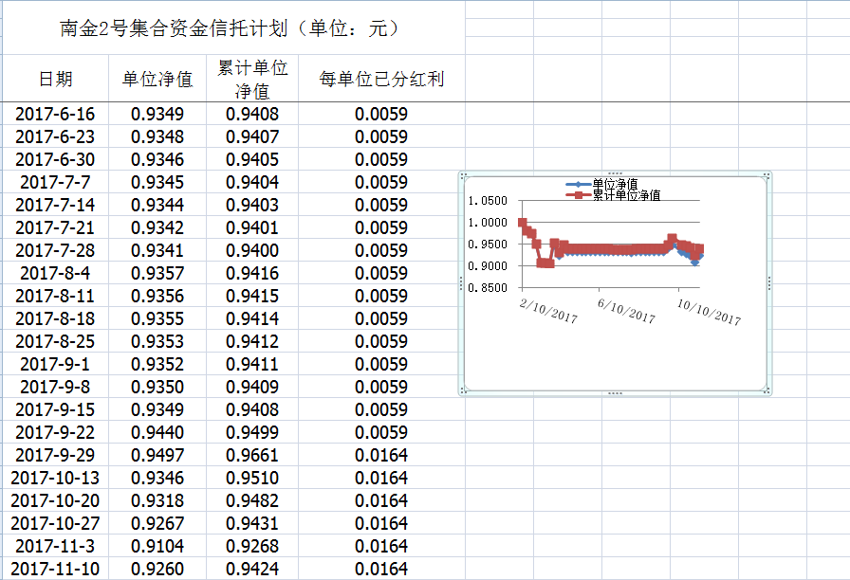Click the chart's bottom-center resize handle
This screenshot has height=580, width=850.
click(x=615, y=392)
